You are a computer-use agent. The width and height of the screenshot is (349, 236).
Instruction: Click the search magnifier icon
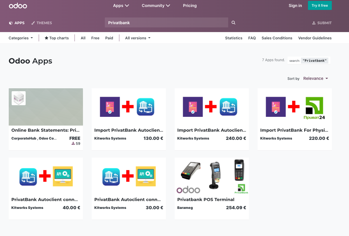click(233, 22)
